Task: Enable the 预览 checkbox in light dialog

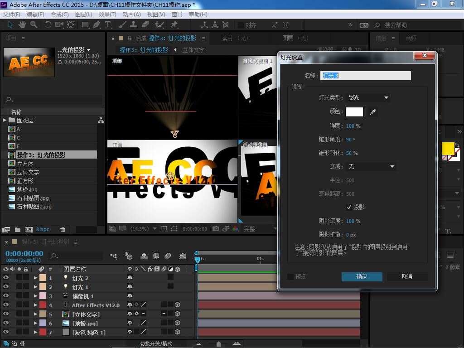Action: tap(290, 276)
